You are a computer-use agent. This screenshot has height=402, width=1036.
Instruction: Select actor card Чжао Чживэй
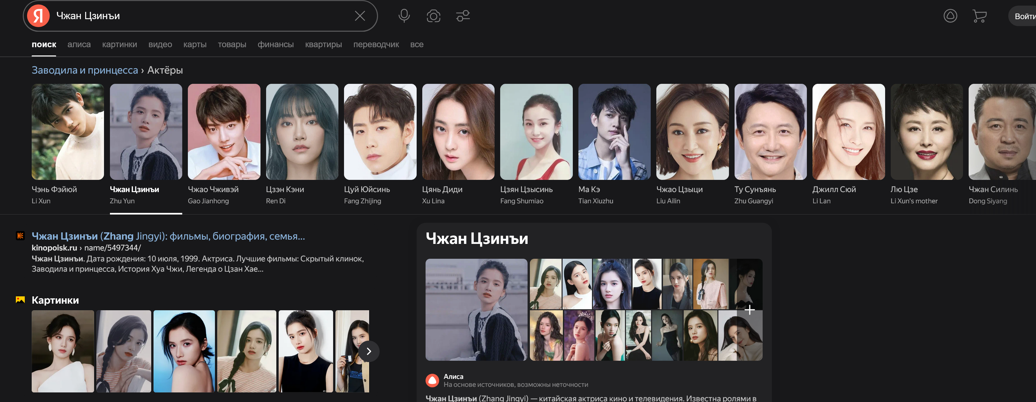pos(224,132)
